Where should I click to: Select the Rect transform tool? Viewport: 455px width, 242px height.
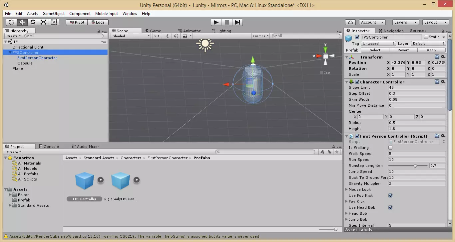(54, 22)
